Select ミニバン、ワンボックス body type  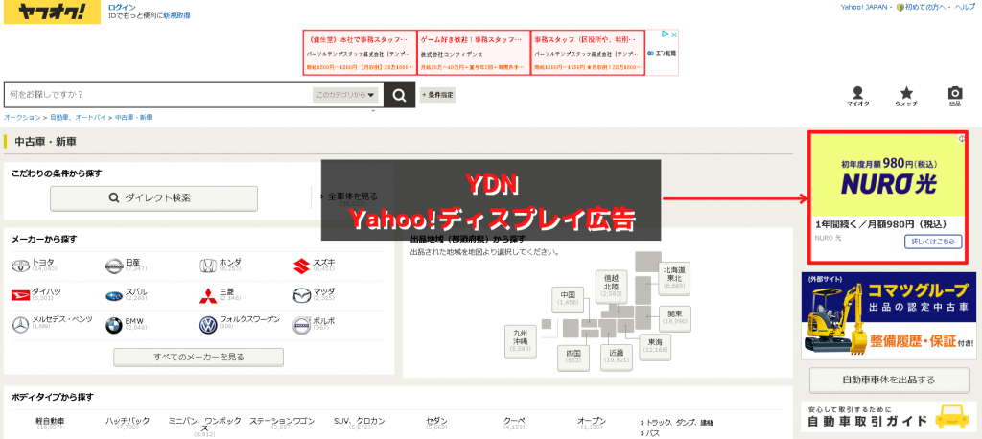205,425
